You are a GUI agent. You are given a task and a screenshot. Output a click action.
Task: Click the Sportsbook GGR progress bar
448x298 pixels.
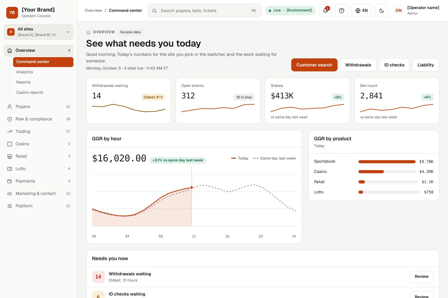pos(387,162)
